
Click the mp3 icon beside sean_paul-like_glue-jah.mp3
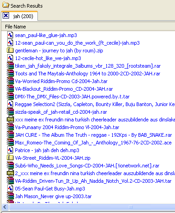[10, 35]
